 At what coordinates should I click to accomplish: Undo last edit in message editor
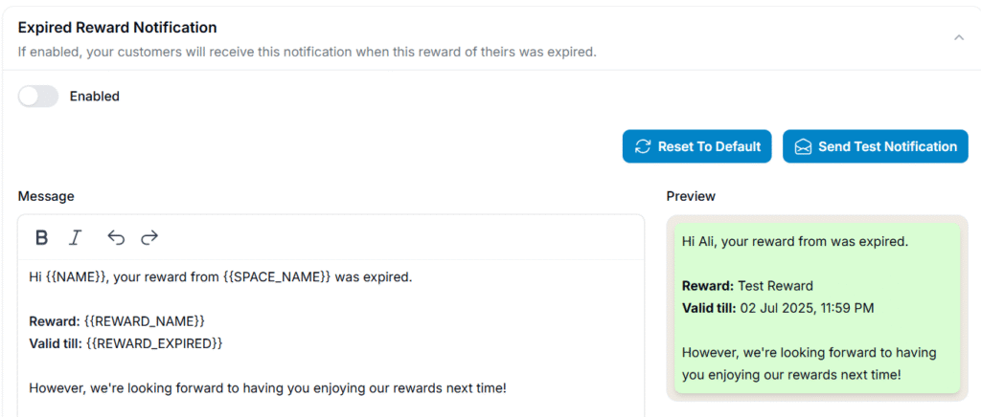(x=116, y=237)
